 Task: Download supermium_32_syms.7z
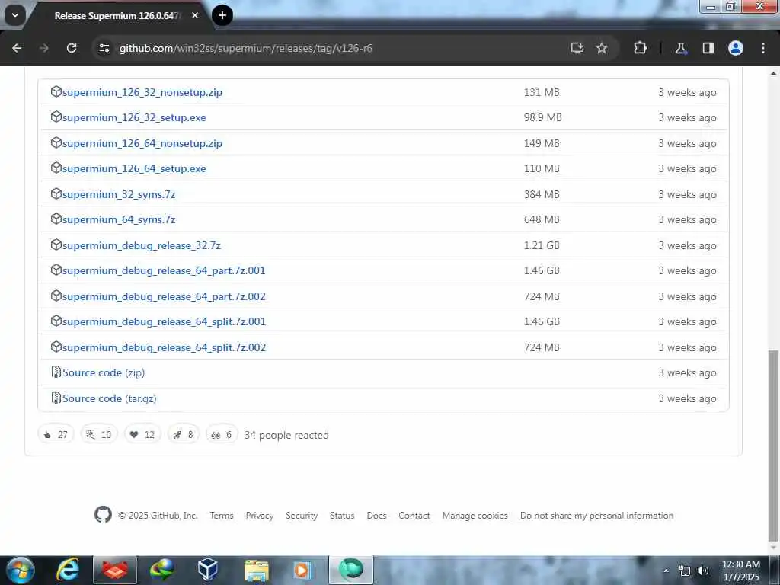tap(119, 194)
